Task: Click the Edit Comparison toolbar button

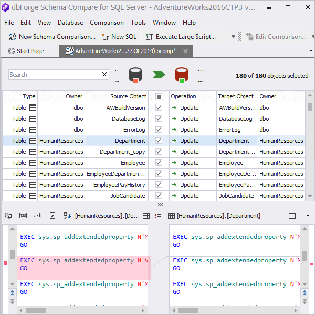Action: [276, 37]
